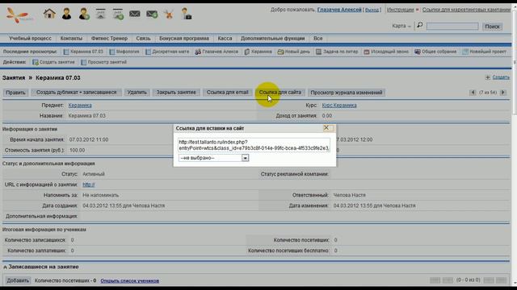
Task: Open the Курс Керамика link
Action: [x=339, y=106]
